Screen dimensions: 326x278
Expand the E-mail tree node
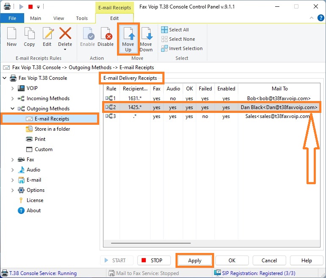tap(12, 180)
